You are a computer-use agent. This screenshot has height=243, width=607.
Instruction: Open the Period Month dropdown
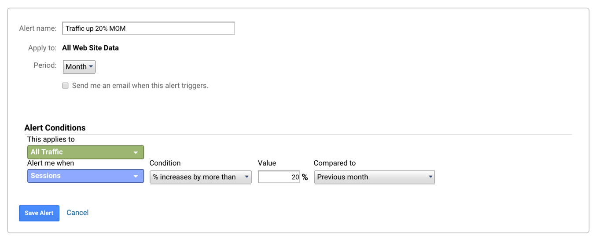pyautogui.click(x=79, y=67)
